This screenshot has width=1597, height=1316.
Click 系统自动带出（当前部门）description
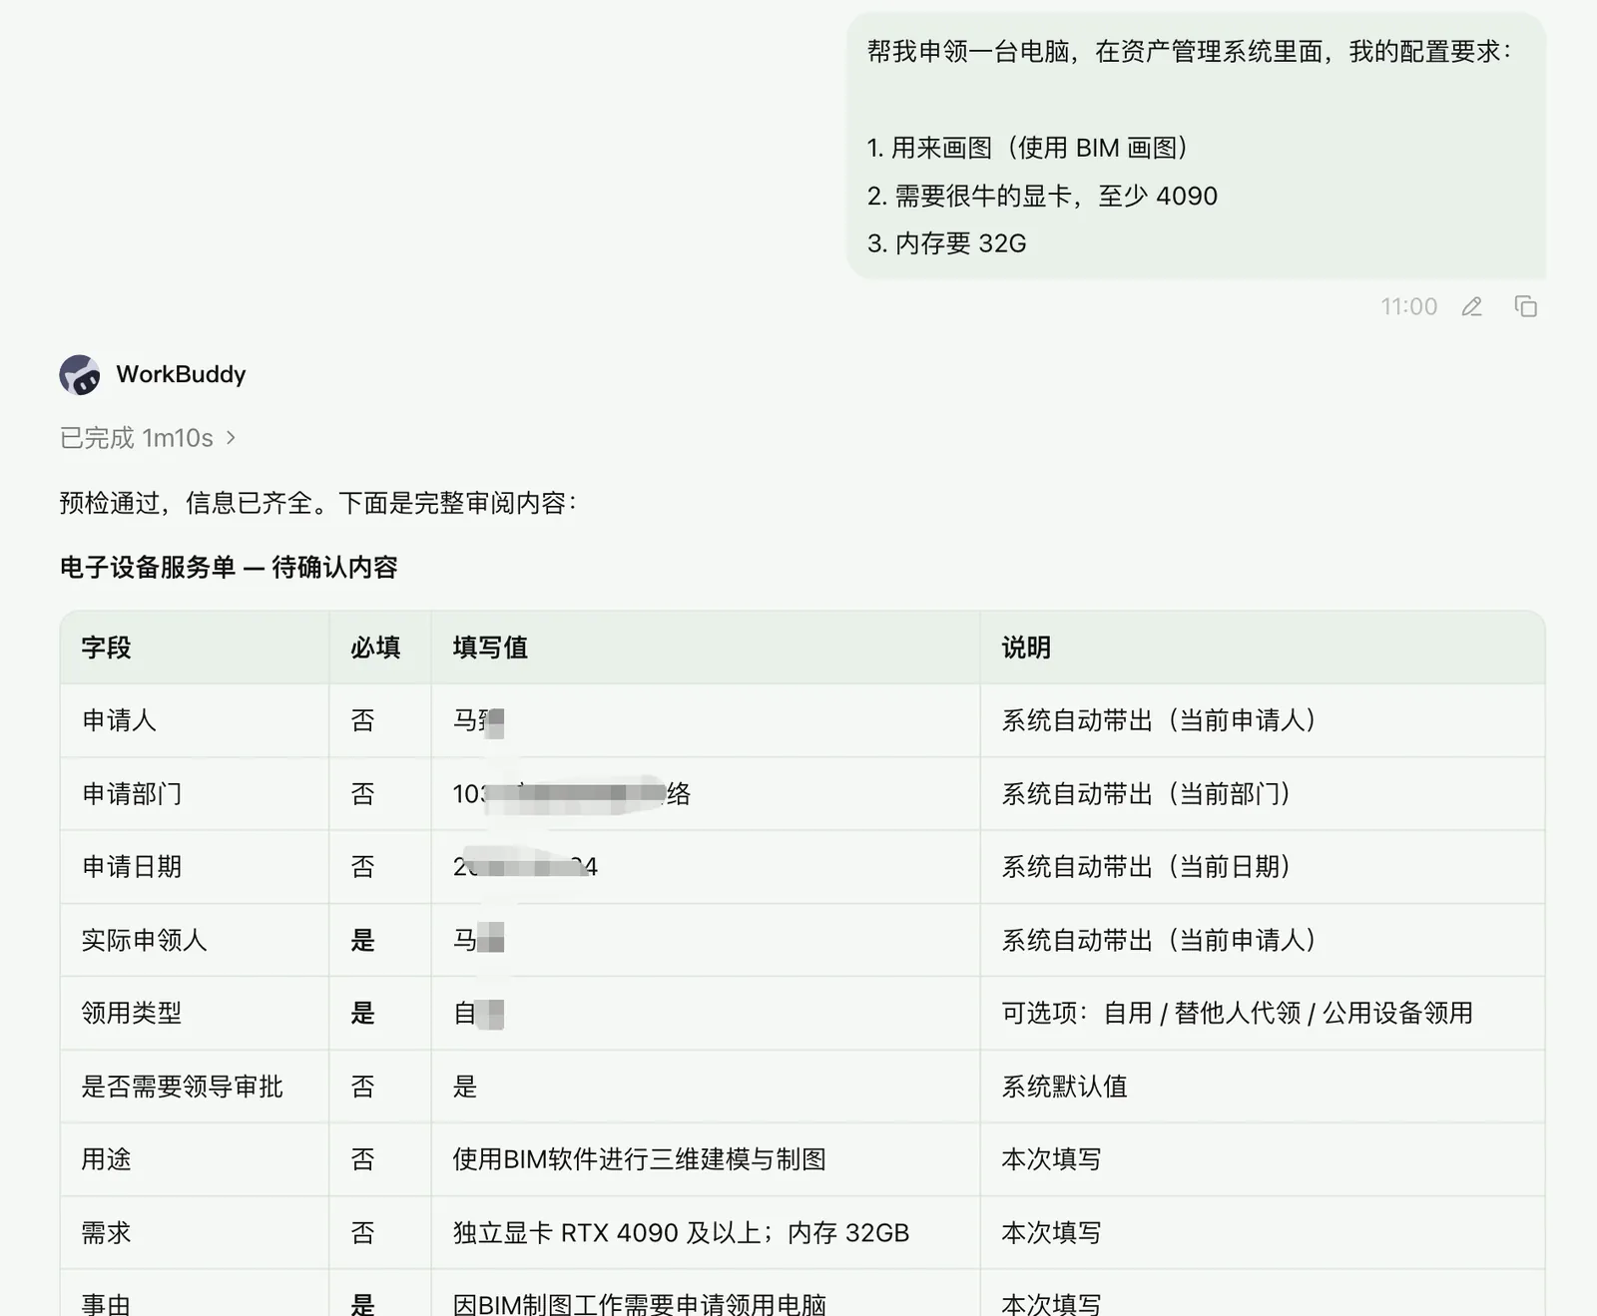(1146, 794)
